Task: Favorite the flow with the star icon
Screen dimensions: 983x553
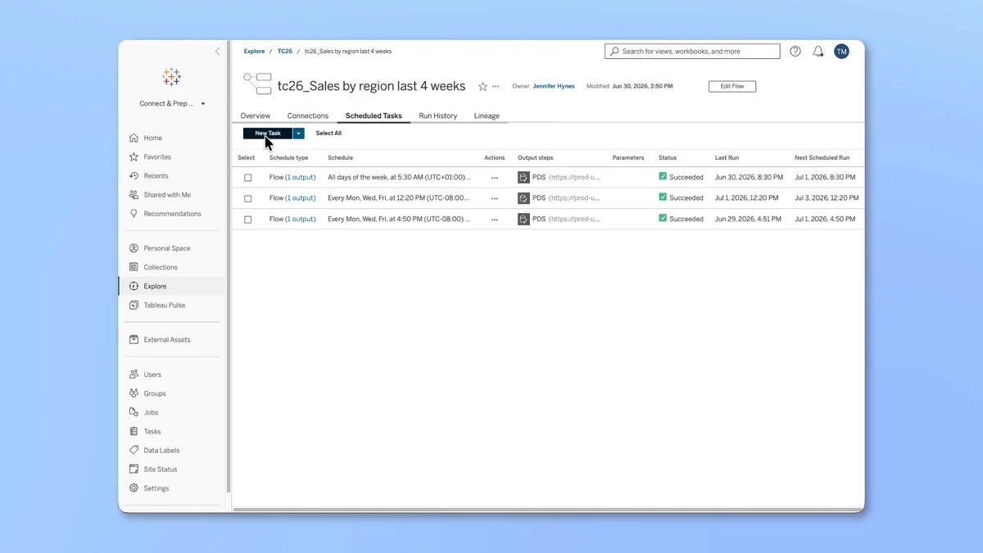Action: tap(482, 86)
